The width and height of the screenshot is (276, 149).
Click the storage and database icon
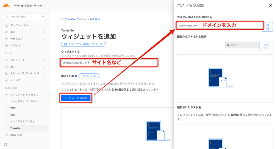[6, 73]
